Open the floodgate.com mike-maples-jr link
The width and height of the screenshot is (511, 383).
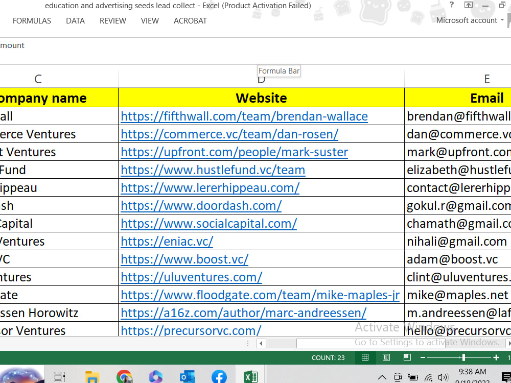pyautogui.click(x=260, y=295)
